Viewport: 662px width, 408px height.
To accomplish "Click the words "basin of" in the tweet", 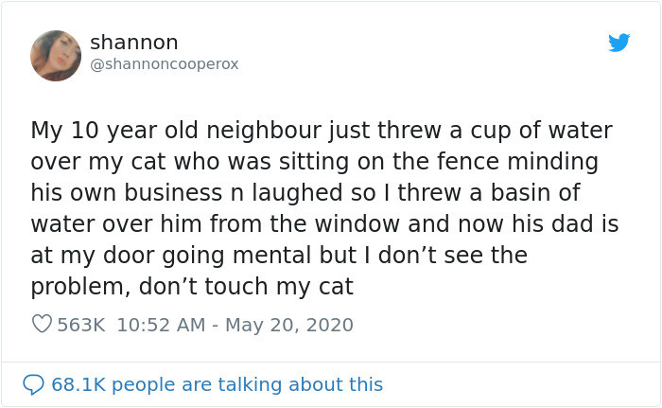I will coord(539,192).
